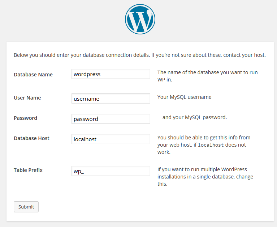Click the table prefix description text
Viewport: 277px width, 227px height.
(205, 177)
